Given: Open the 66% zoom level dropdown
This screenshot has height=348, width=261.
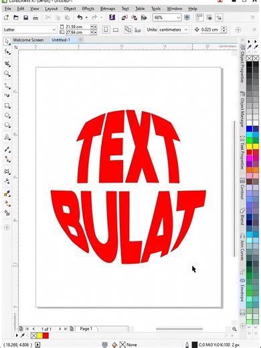Looking at the screenshot, I should click(178, 17).
